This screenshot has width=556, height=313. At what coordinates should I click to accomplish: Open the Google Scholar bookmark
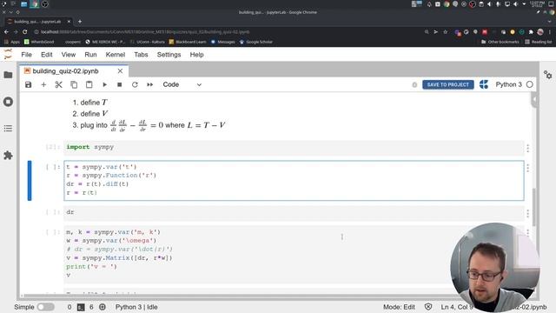tap(256, 42)
